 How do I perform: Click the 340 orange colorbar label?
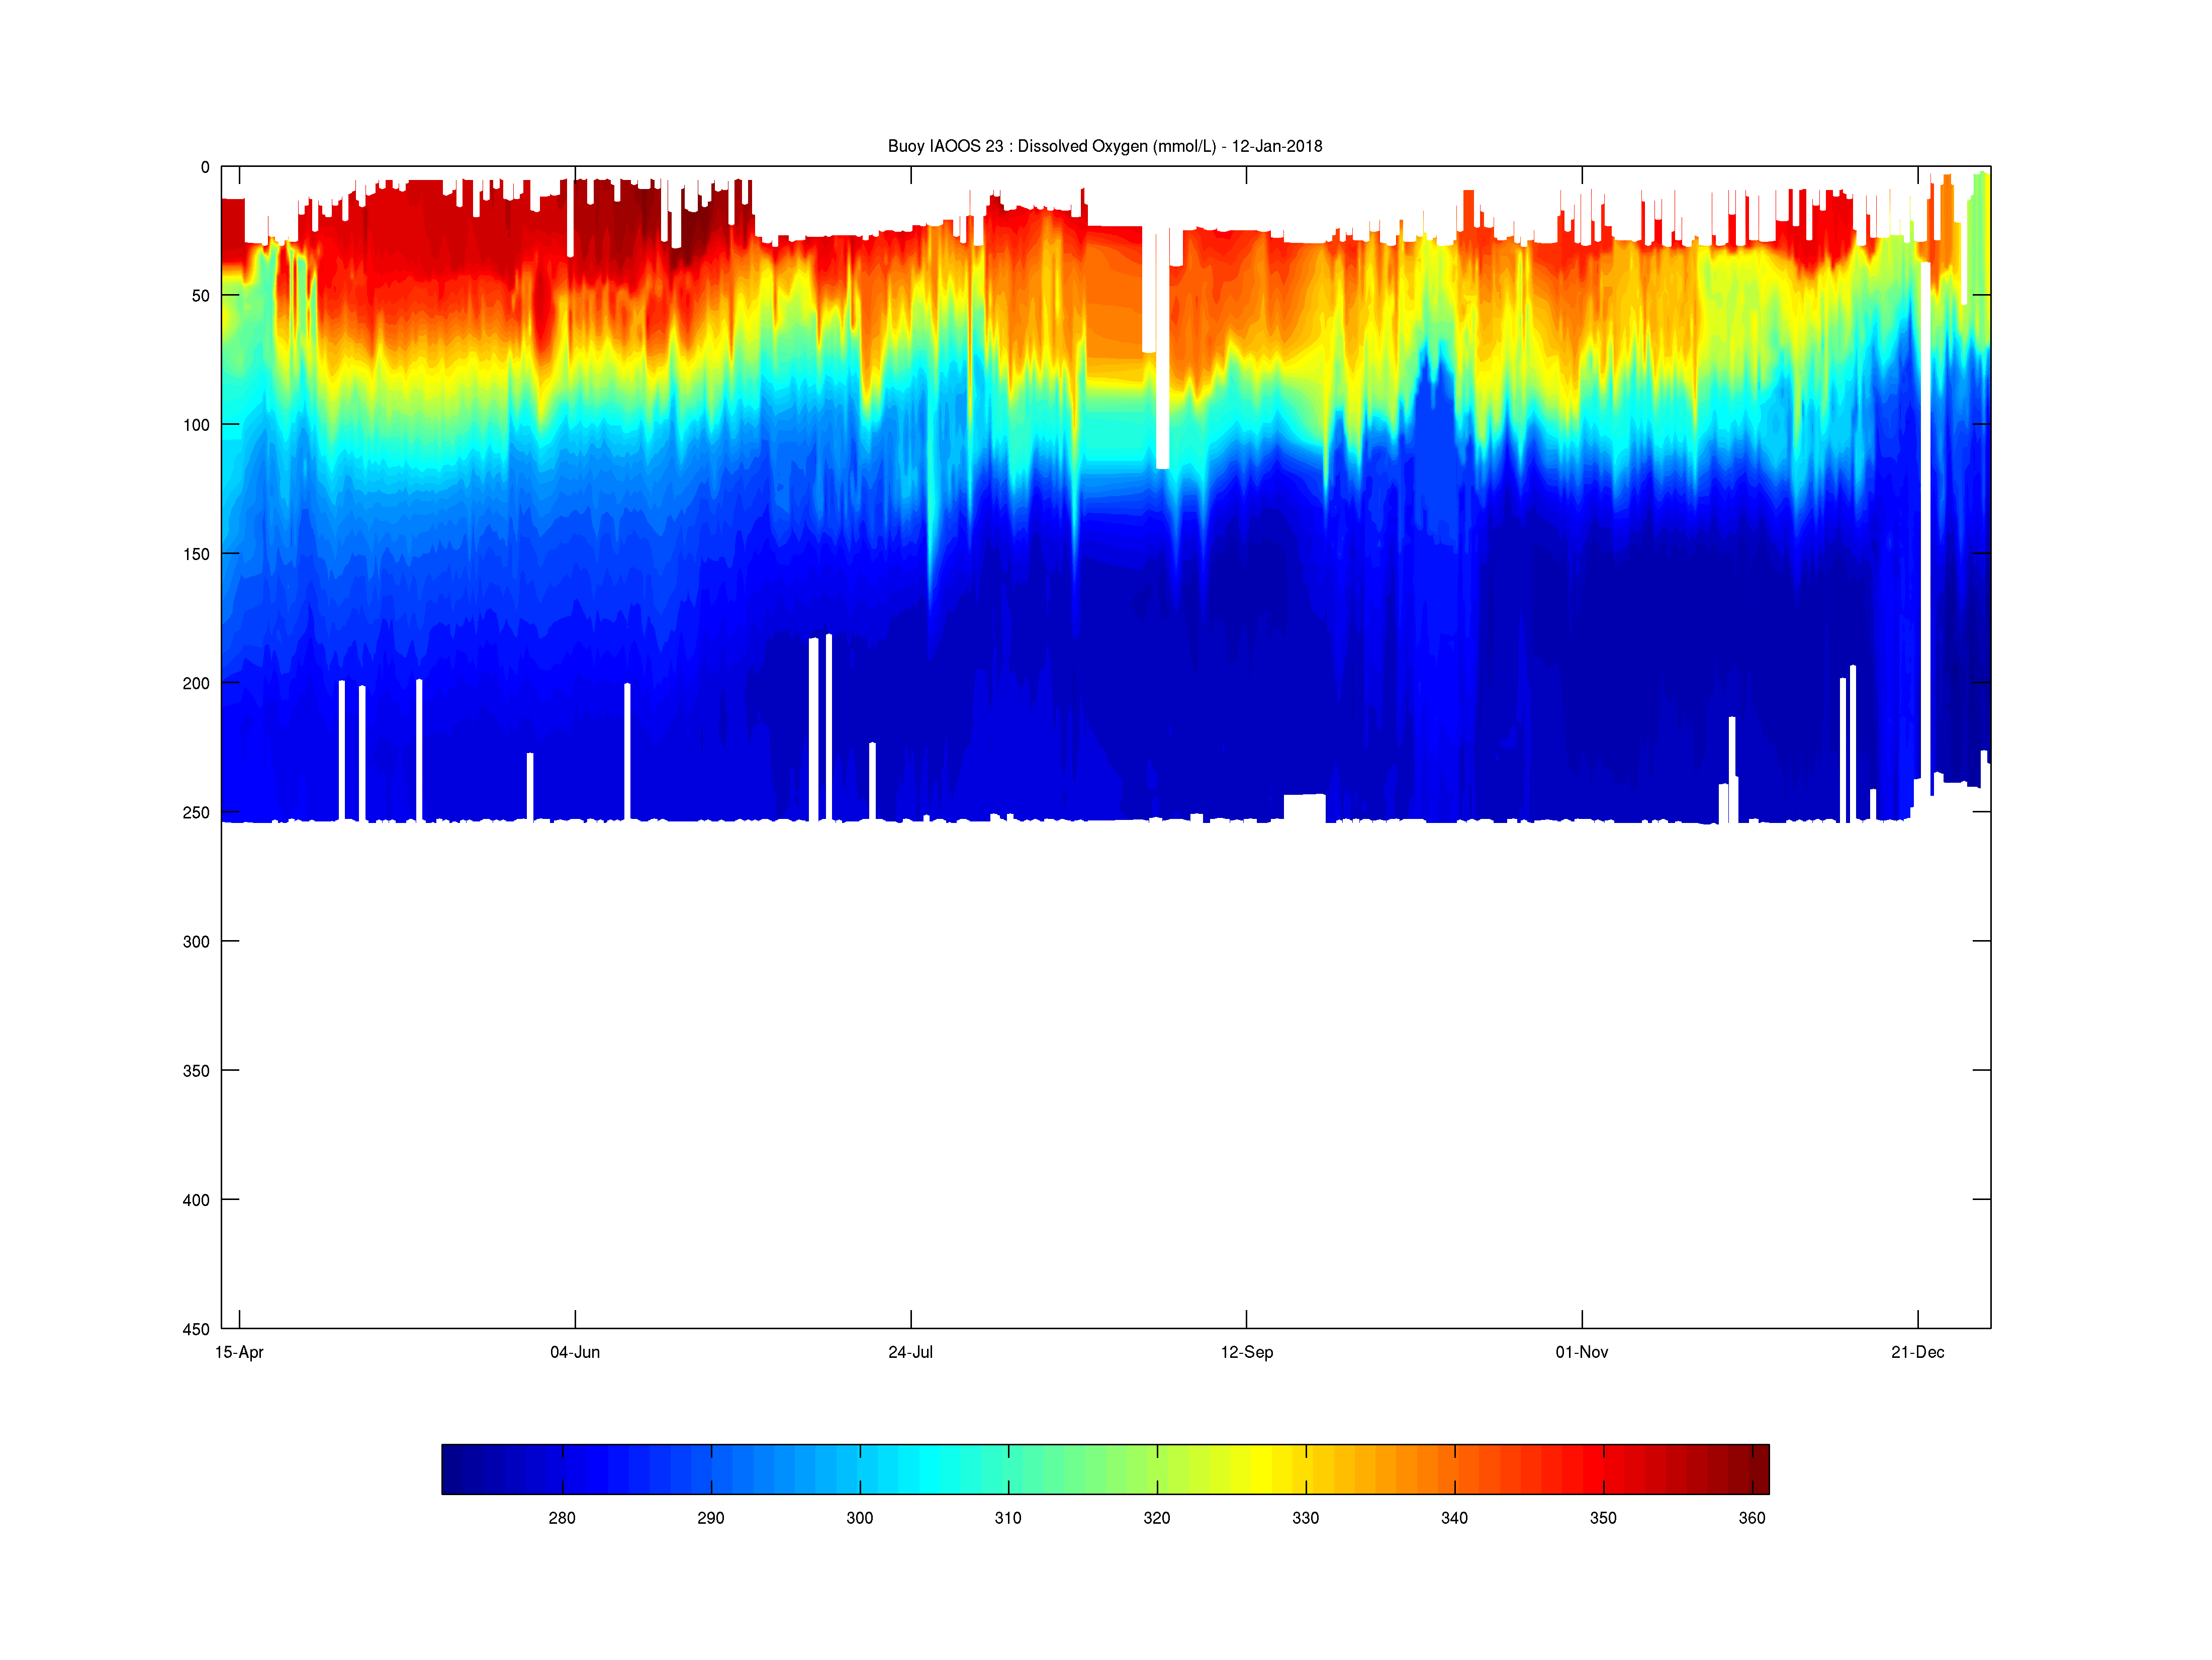click(x=1454, y=1518)
